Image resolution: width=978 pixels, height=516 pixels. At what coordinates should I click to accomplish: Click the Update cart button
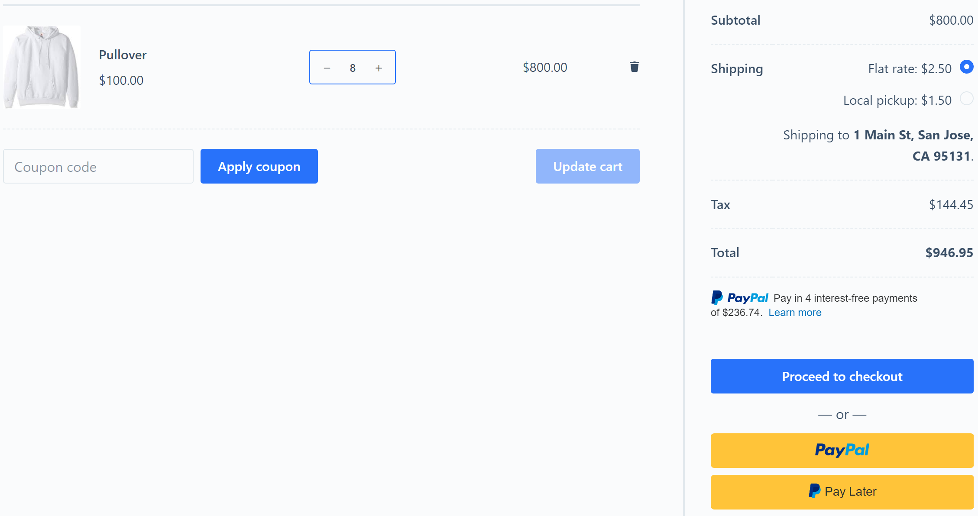coord(587,166)
